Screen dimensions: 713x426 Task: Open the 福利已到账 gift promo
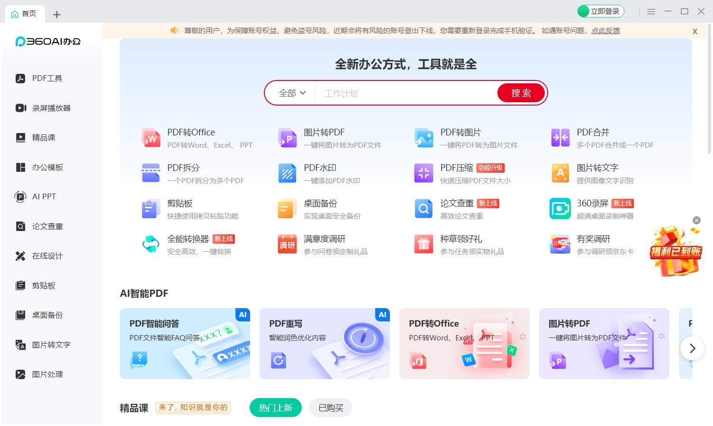pos(676,251)
